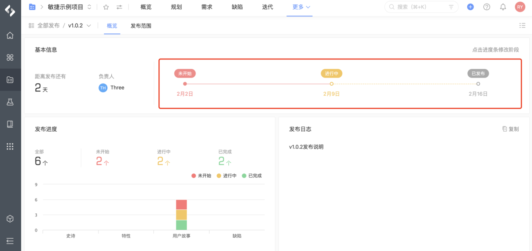Click the 2月2日 progress node
This screenshot has width=532, height=251.
pos(185,84)
